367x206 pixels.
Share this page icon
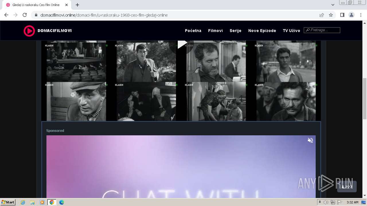click(x=322, y=15)
